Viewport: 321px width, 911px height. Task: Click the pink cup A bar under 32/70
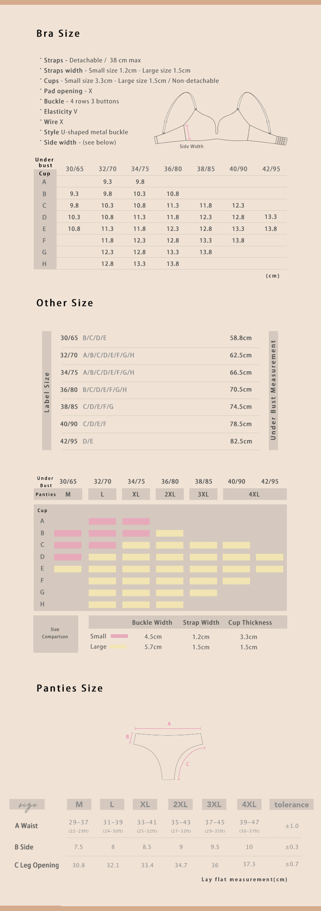(x=102, y=521)
